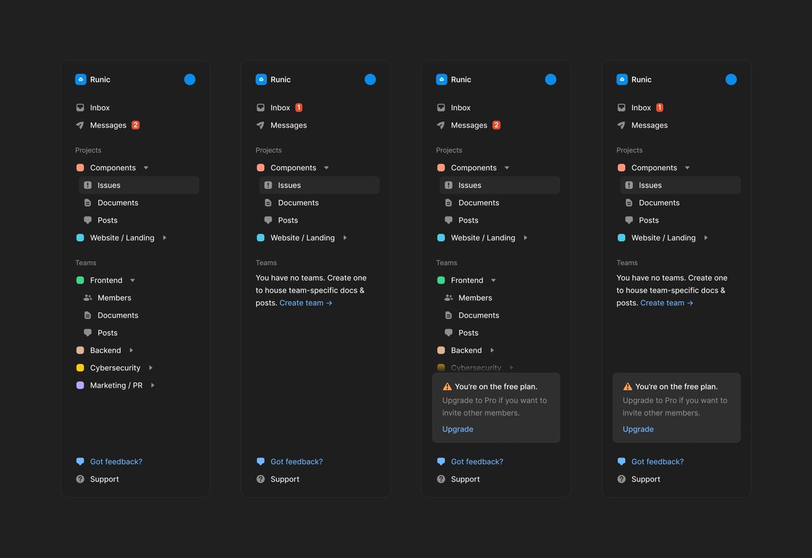The width and height of the screenshot is (812, 558).
Task: Click the Inbox tray icon in leftmost sidebar
Action: (81, 108)
